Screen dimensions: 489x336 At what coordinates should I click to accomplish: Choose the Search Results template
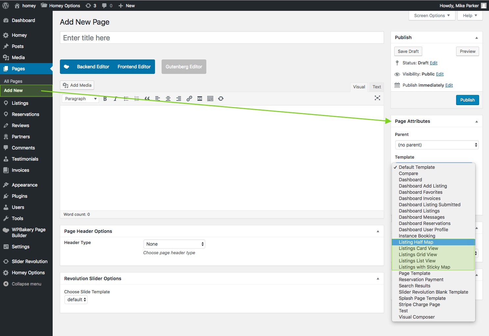433,286
